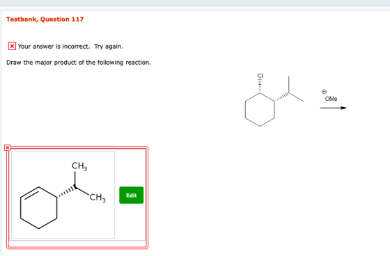Click the green Edit button
This screenshot has width=390, height=256.
pos(132,195)
